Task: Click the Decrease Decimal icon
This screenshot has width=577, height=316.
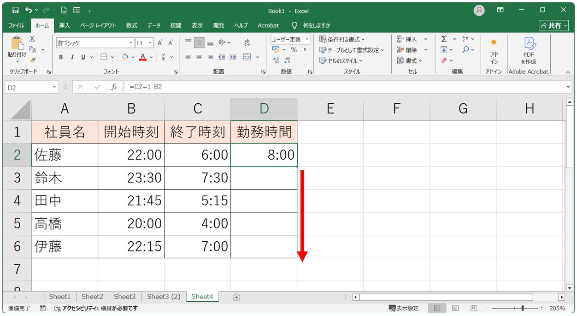Action: click(x=287, y=60)
